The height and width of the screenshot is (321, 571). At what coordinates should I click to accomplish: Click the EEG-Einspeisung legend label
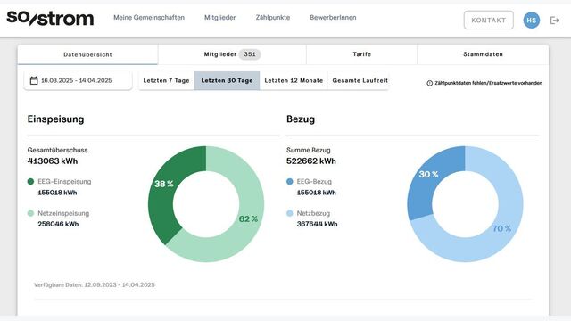[64, 181]
